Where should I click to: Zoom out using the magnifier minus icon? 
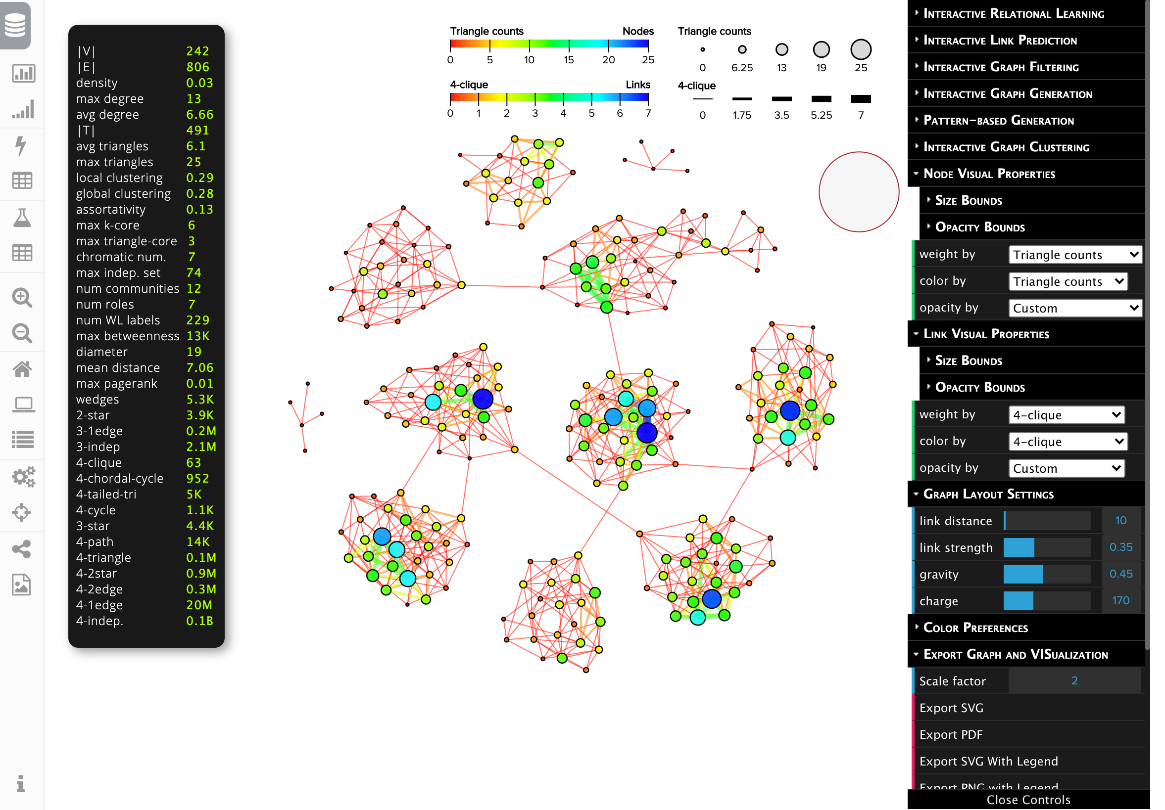22,333
